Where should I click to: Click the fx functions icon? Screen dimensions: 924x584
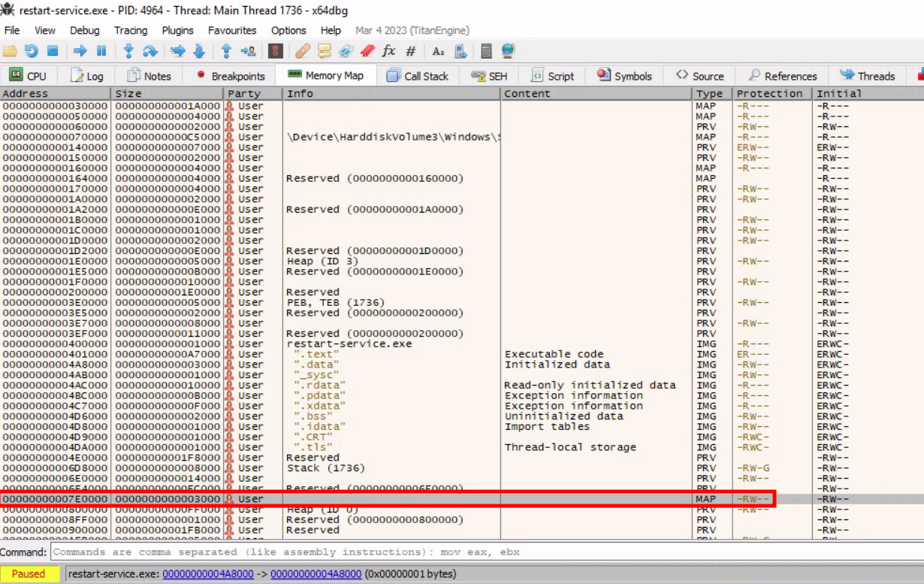[x=388, y=51]
